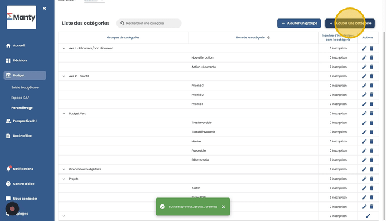This screenshot has width=386, height=221.
Task: Delete Priorité 2 category
Action: pos(372,95)
